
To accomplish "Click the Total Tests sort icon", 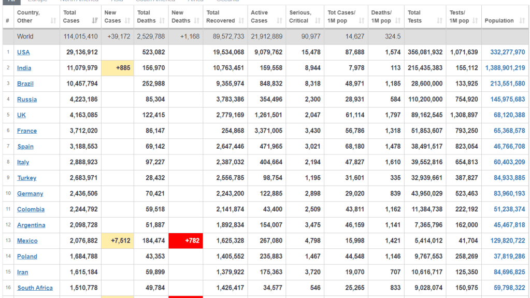I will pos(439,21).
